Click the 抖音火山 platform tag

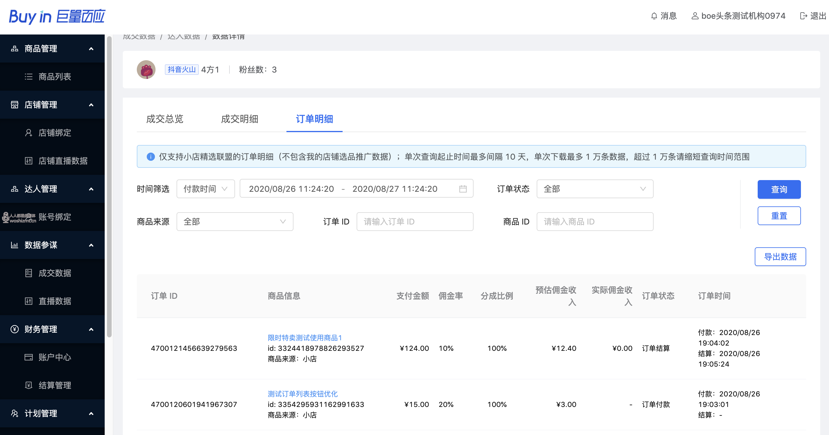point(182,70)
